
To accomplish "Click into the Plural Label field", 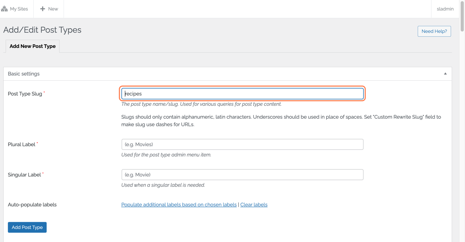I will point(243,144).
